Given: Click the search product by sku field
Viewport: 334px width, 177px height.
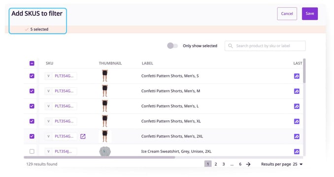Looking at the screenshot, I should pos(265,46).
